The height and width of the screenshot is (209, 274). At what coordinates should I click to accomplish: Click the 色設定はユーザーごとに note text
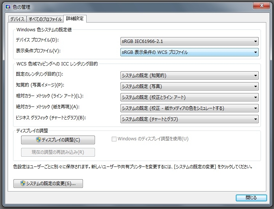pyautogui.click(x=133, y=167)
